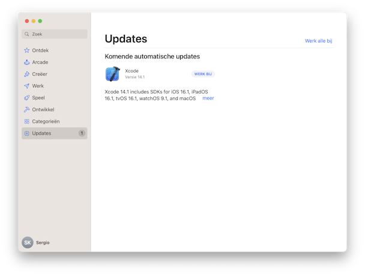Click the Speel rocket icon
Viewport: 365px width, 276px height.
(27, 98)
